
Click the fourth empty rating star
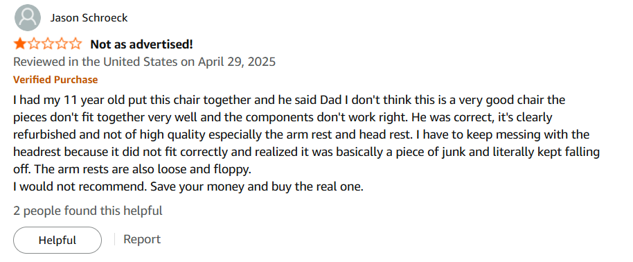pos(62,43)
